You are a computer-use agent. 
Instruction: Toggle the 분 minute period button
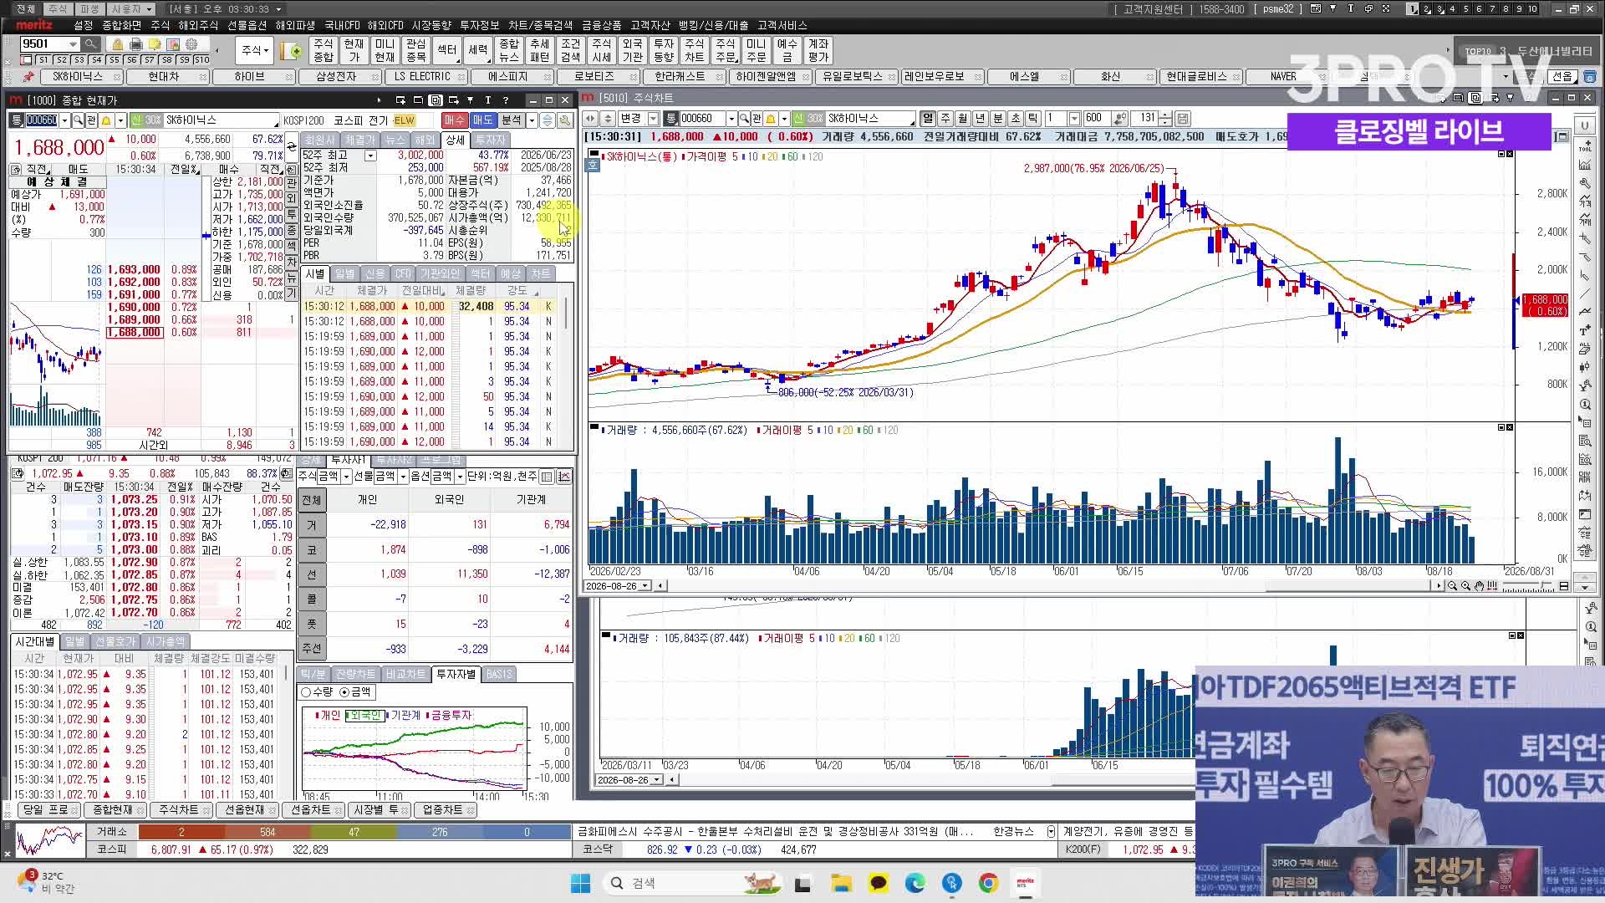click(x=998, y=119)
